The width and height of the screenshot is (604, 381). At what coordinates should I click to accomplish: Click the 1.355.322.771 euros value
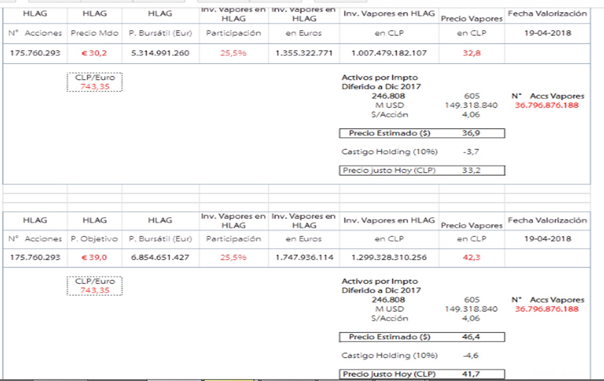[x=303, y=53]
